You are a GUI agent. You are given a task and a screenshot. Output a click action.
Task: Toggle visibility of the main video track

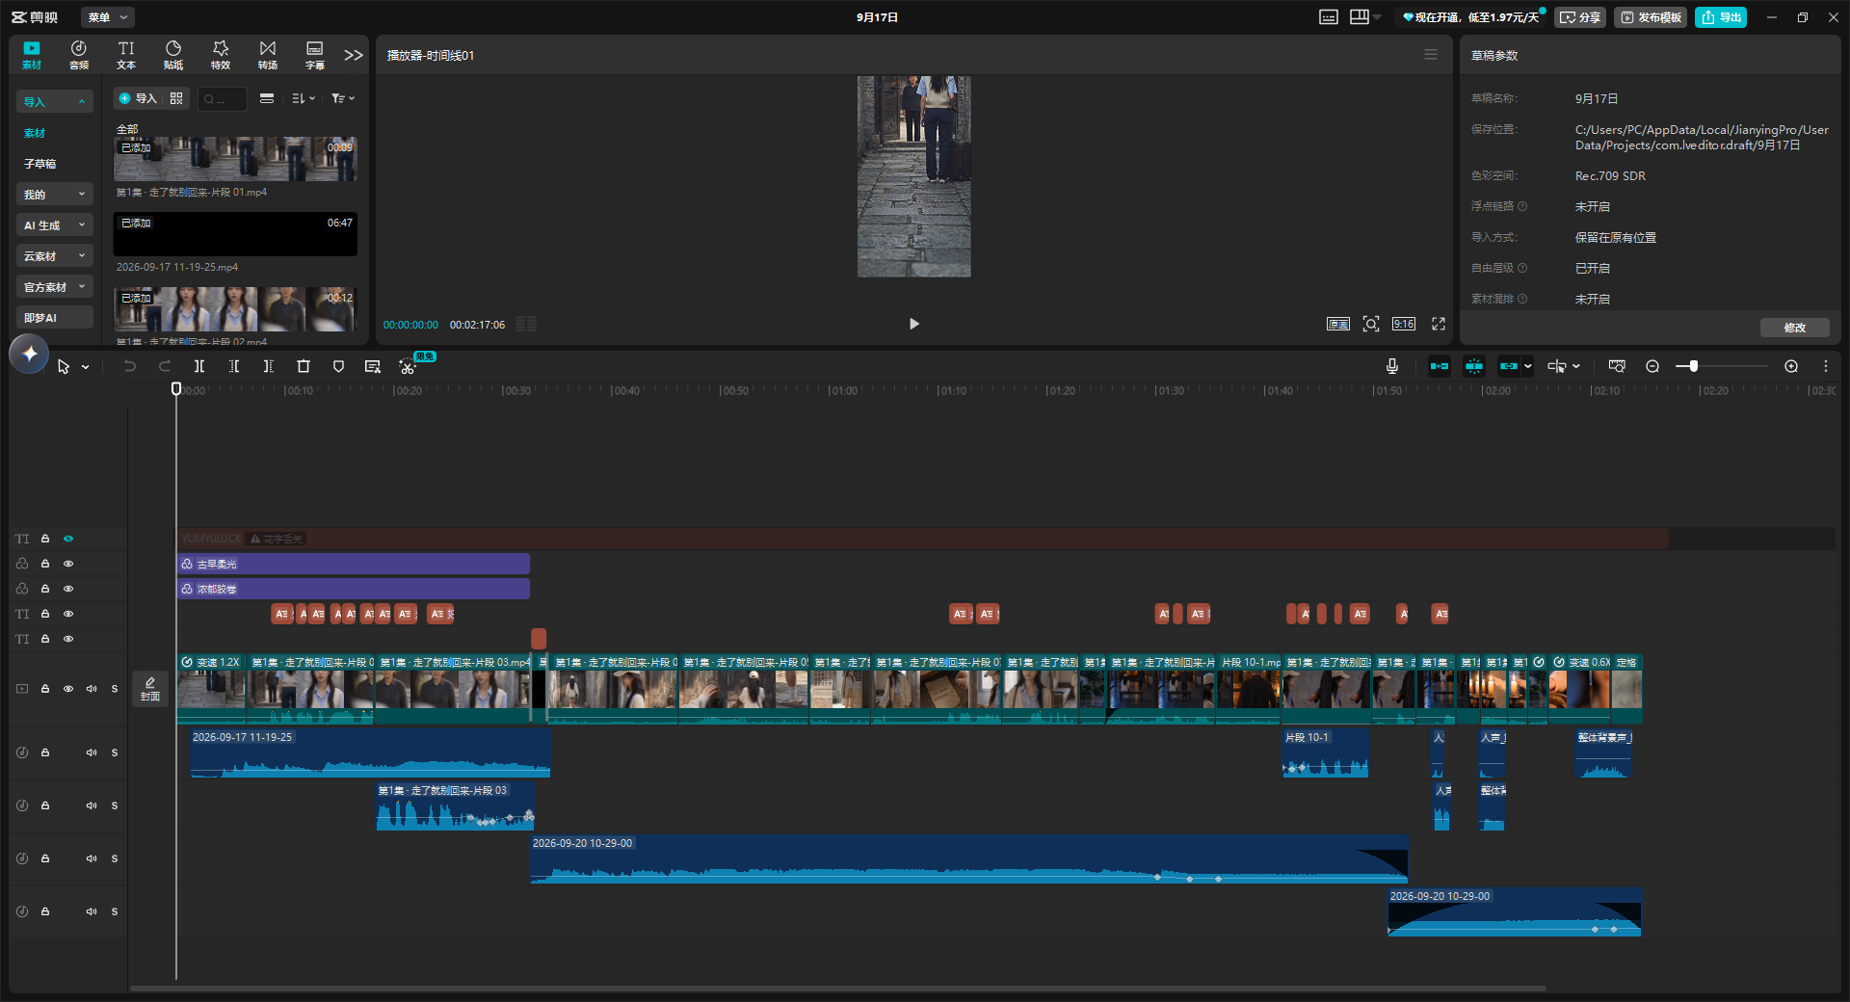click(x=68, y=689)
